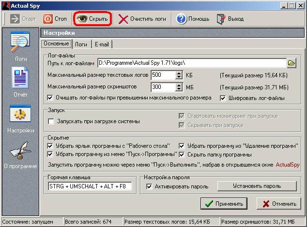Click the text logs max size field
This screenshot has width=307, height=227.
click(163, 75)
